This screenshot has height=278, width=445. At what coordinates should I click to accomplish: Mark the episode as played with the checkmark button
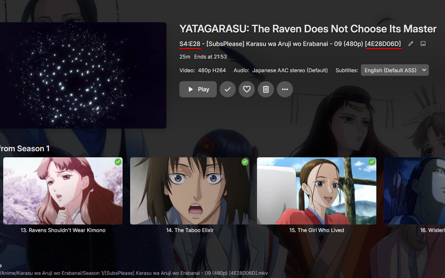[228, 89]
